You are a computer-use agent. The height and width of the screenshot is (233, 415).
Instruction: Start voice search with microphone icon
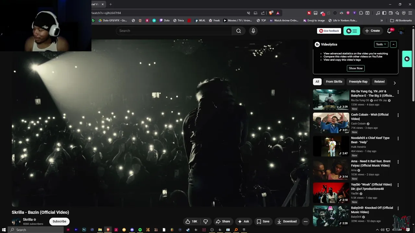[253, 31]
